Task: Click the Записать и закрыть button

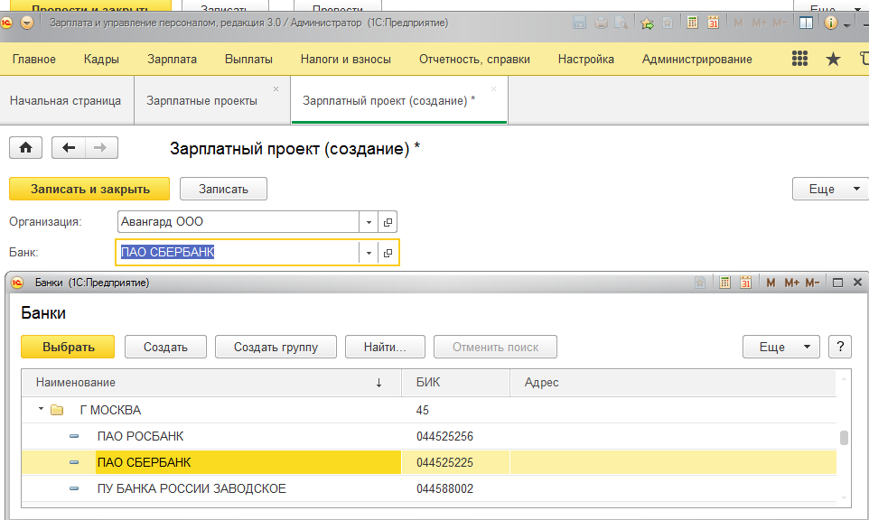Action: click(89, 189)
